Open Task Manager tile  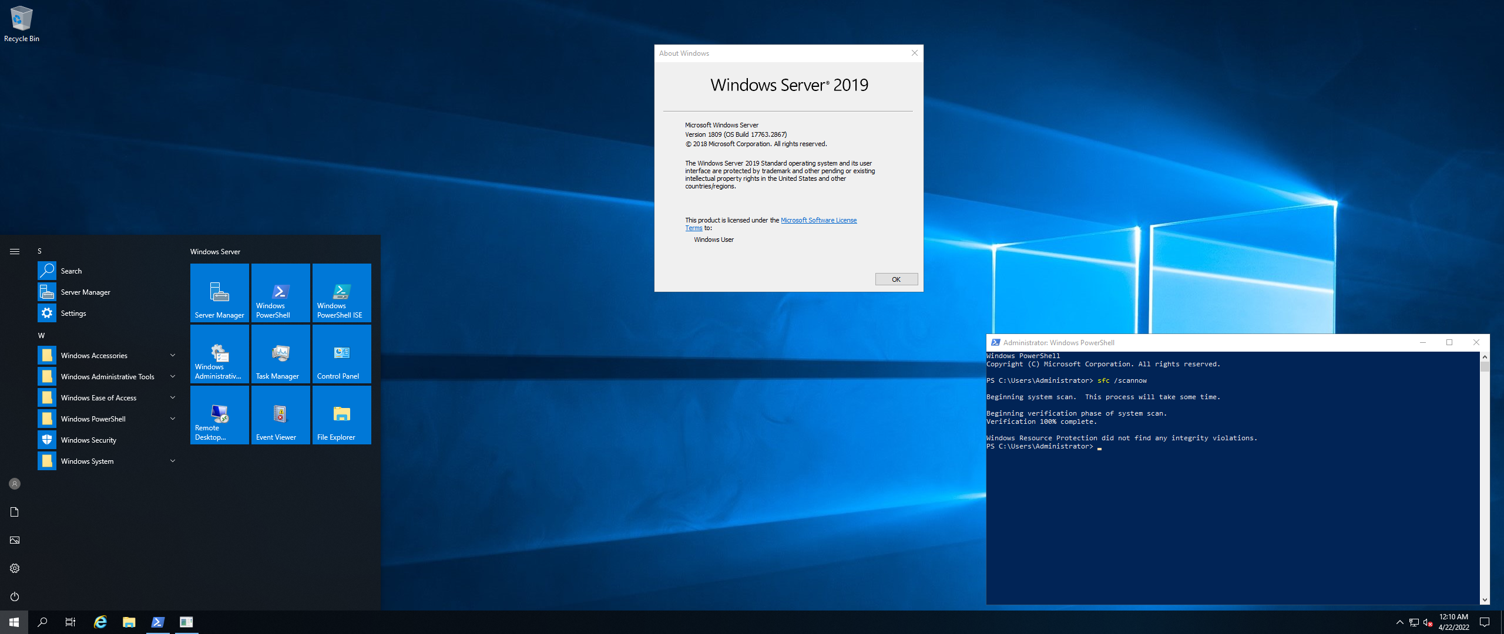[x=281, y=353]
